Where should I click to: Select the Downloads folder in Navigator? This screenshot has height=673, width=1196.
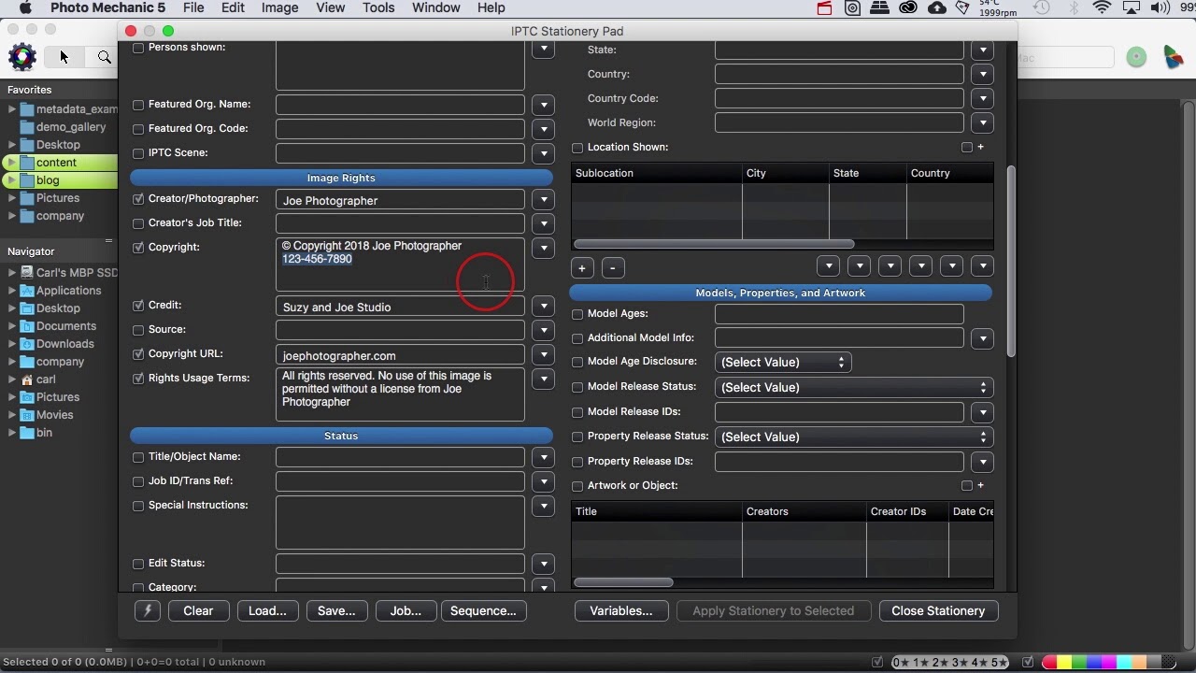tap(64, 344)
